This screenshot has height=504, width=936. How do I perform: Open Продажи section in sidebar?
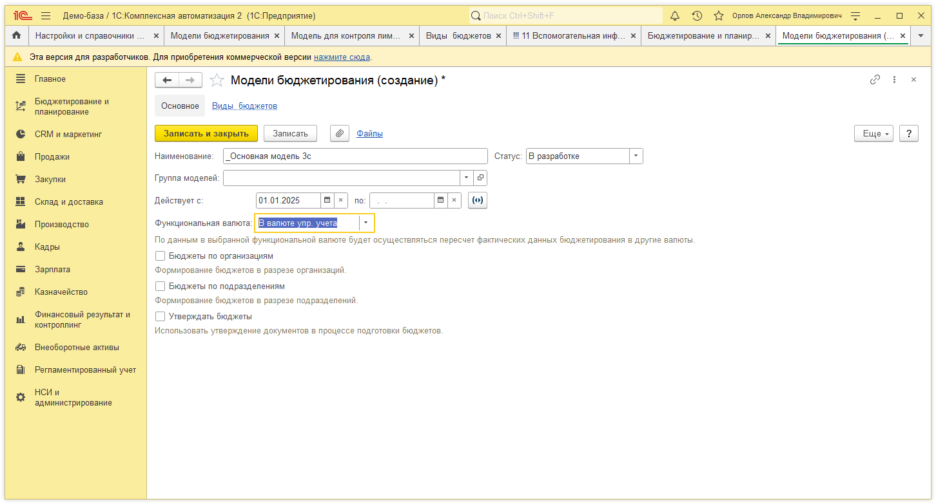click(52, 157)
